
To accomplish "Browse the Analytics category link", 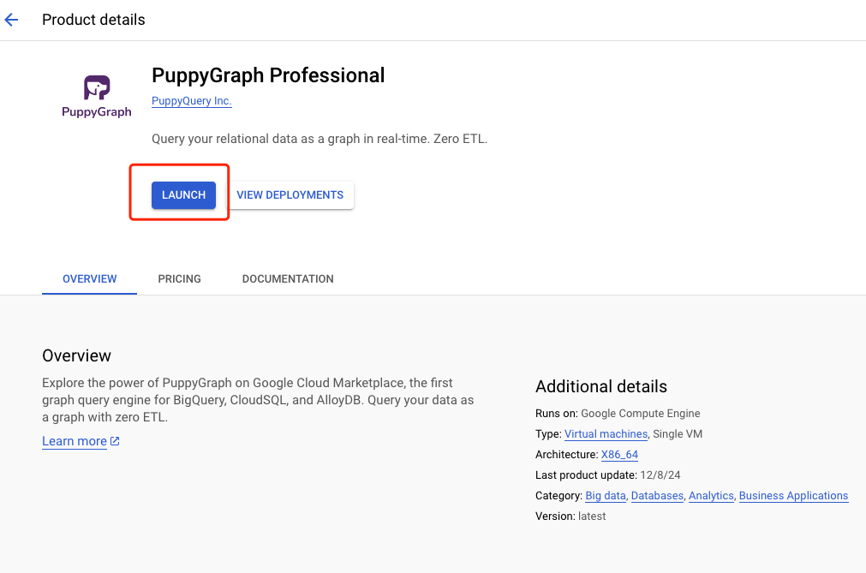I will coord(711,496).
